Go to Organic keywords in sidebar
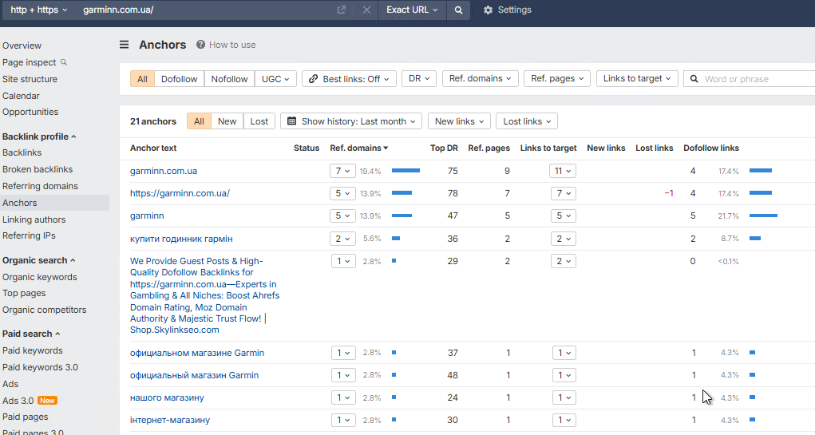Screen dimensions: 815x435 (39, 277)
